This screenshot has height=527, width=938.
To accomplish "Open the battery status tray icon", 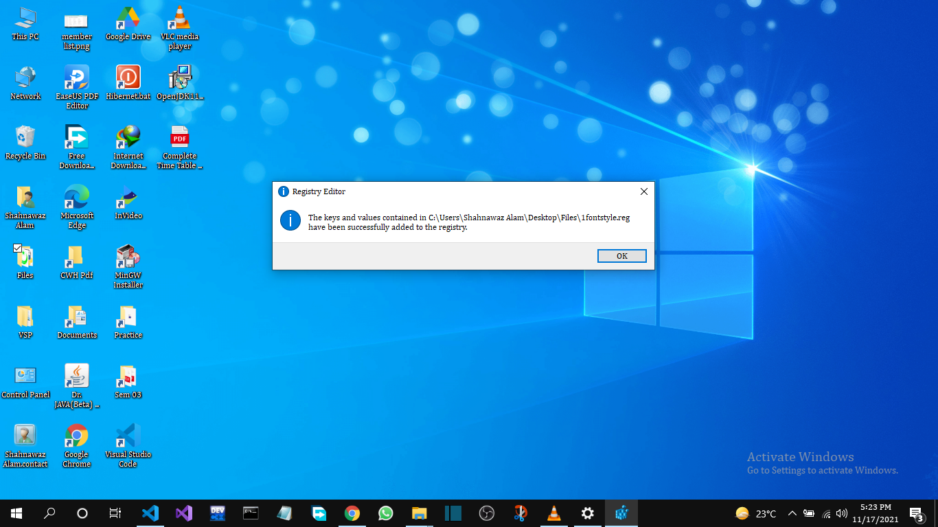I will tap(809, 513).
